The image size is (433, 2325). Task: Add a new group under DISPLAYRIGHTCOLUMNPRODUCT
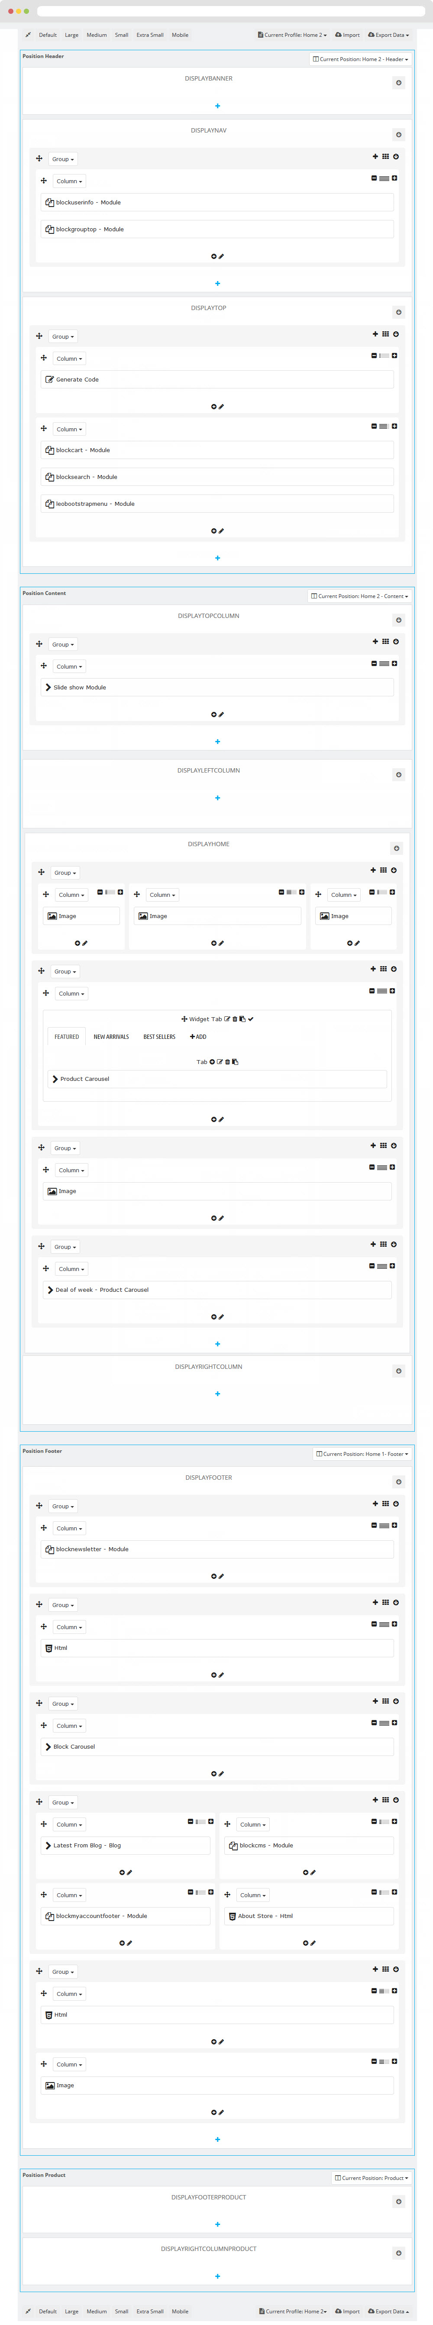click(217, 2276)
